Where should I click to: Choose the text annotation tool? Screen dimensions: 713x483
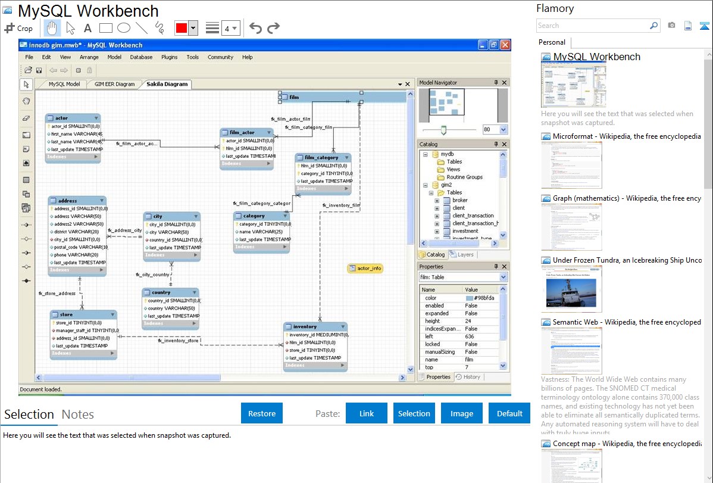pyautogui.click(x=87, y=28)
